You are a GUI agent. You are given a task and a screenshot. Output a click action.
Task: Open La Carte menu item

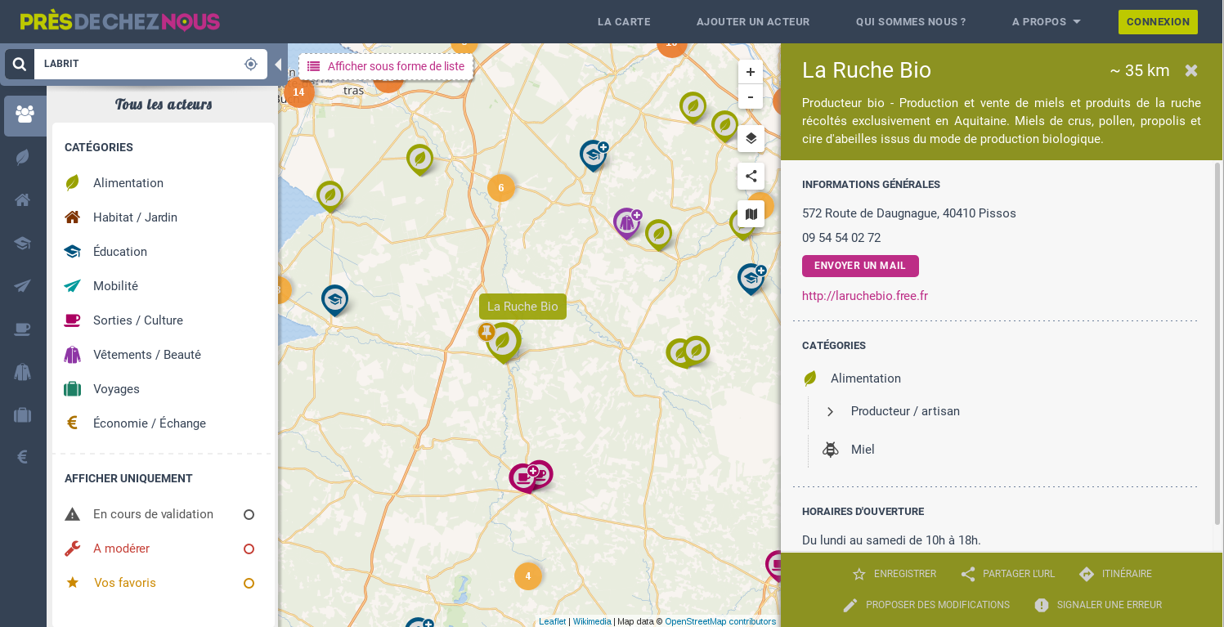point(624,22)
